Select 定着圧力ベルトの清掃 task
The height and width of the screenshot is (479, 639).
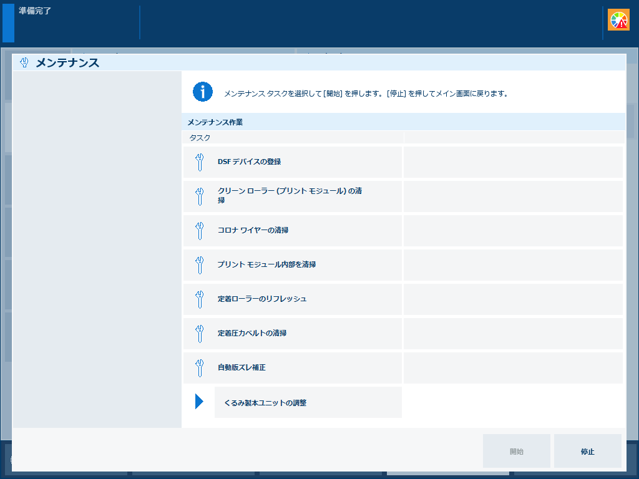[x=293, y=333]
